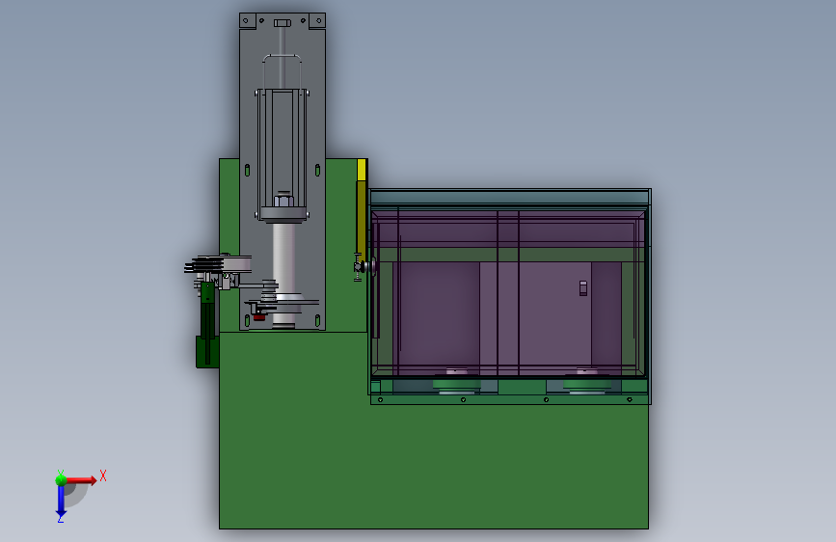Select the yellow block beside the gray plate
The height and width of the screenshot is (542, 836).
pos(362,170)
